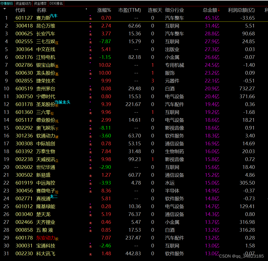Click the R icon in 奥飞娱乐 row
Screen dimensions: 268x261
coord(91,129)
